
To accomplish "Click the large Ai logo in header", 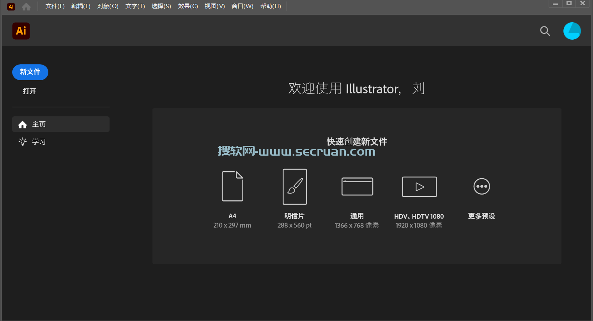I will tap(21, 31).
